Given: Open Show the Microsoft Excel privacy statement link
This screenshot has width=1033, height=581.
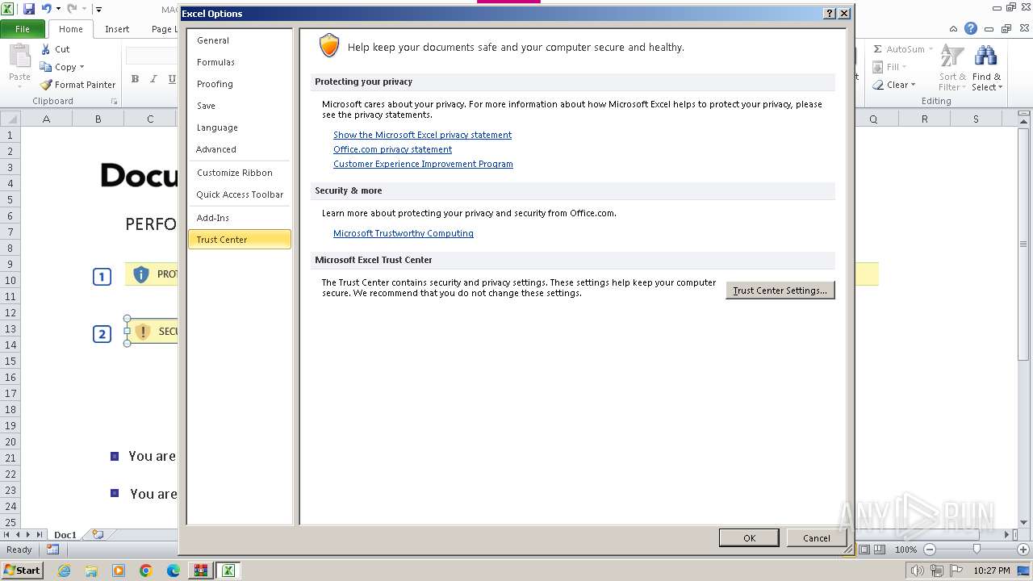Looking at the screenshot, I should pyautogui.click(x=422, y=135).
